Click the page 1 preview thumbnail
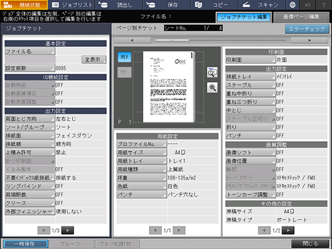Viewport: 332px width, 249px height. click(x=169, y=87)
